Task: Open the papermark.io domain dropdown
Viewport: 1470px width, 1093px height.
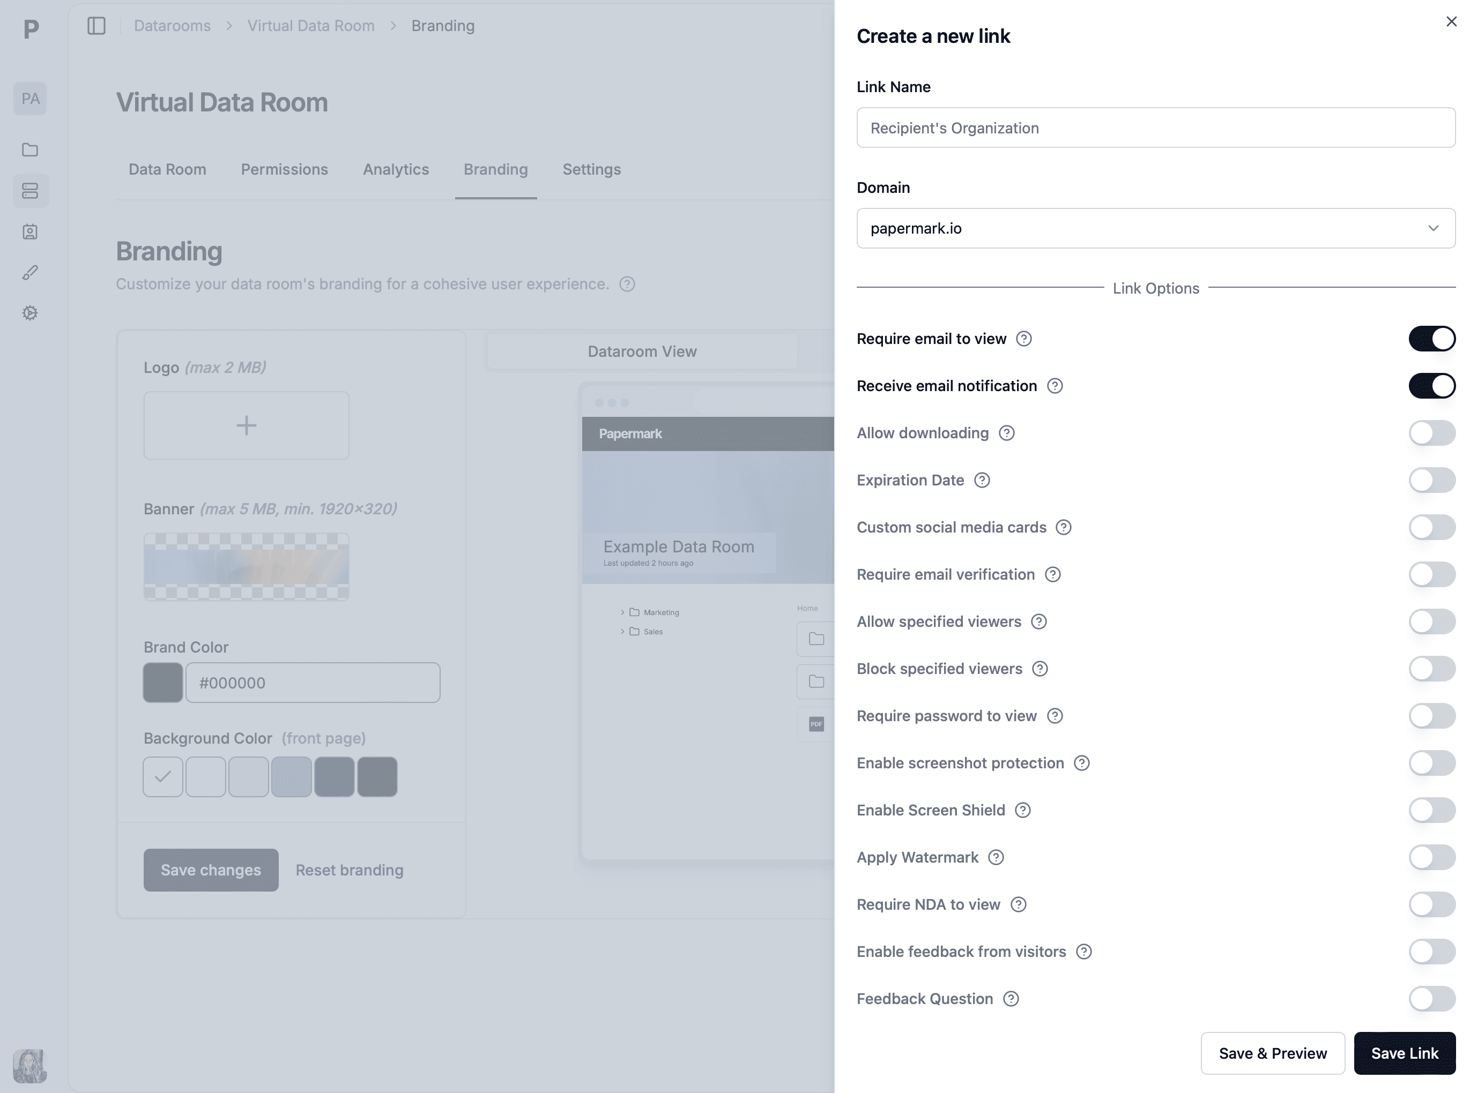Action: [x=1434, y=228]
